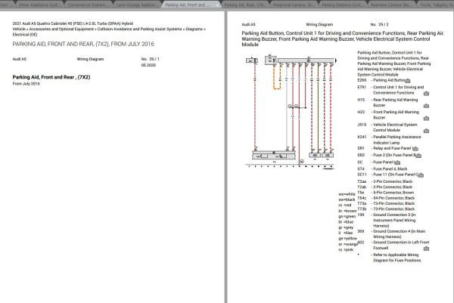Click the right page diagram title heading
The height and width of the screenshot is (303, 454).
click(x=343, y=39)
